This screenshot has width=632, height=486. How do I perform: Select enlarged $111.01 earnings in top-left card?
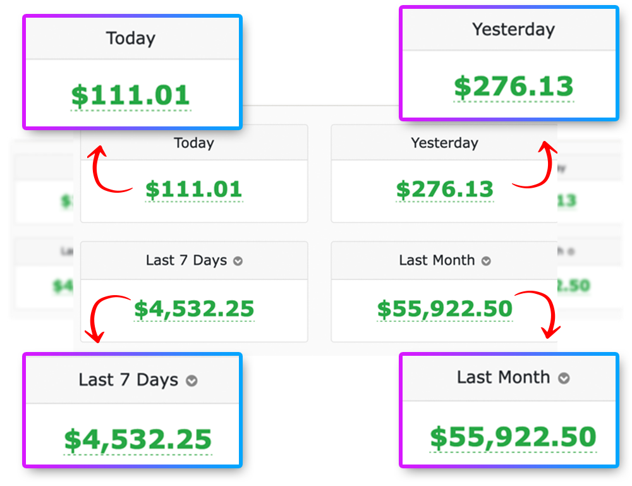(x=130, y=95)
